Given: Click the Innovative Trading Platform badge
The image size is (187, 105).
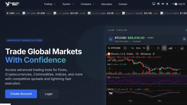Looking at the screenshot, I should pos(24,40).
